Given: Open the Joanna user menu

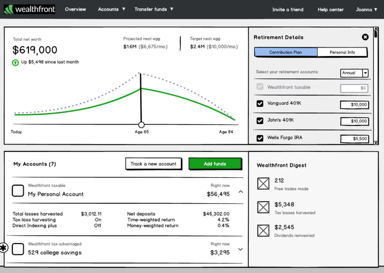Looking at the screenshot, I should click(x=367, y=9).
